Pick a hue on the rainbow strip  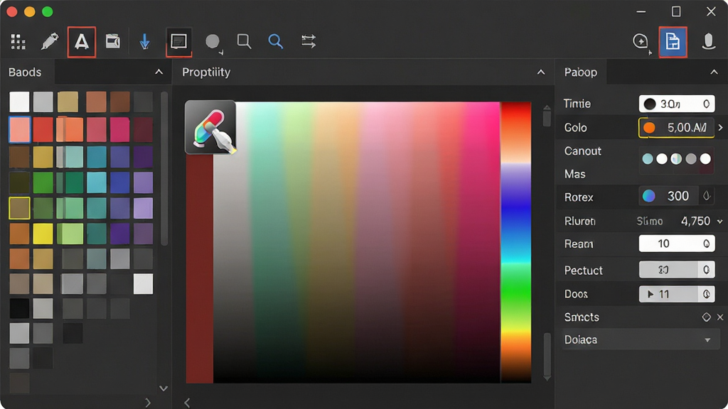click(x=516, y=242)
